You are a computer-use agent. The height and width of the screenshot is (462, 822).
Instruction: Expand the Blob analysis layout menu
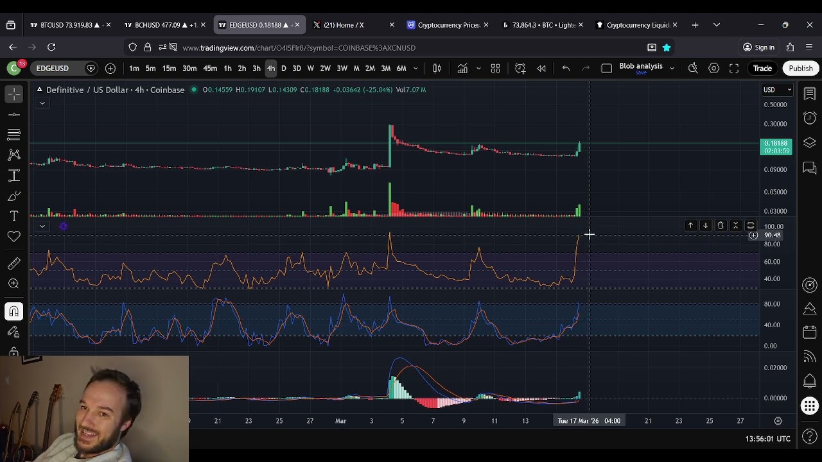[x=672, y=69]
